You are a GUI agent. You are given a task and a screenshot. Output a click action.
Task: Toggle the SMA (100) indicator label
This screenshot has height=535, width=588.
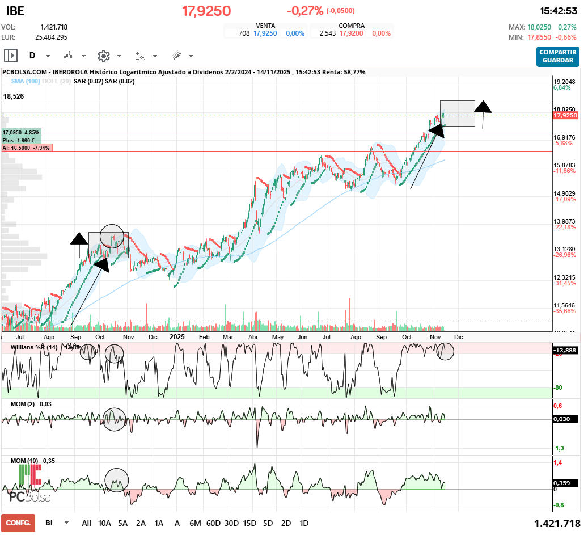click(25, 82)
